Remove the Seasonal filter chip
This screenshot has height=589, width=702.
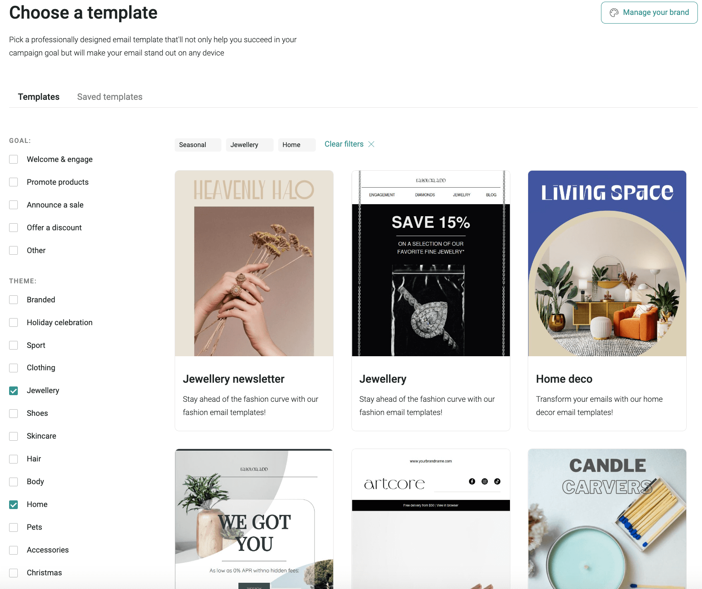197,145
